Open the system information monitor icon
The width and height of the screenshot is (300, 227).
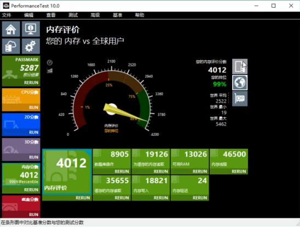(x=31, y=29)
